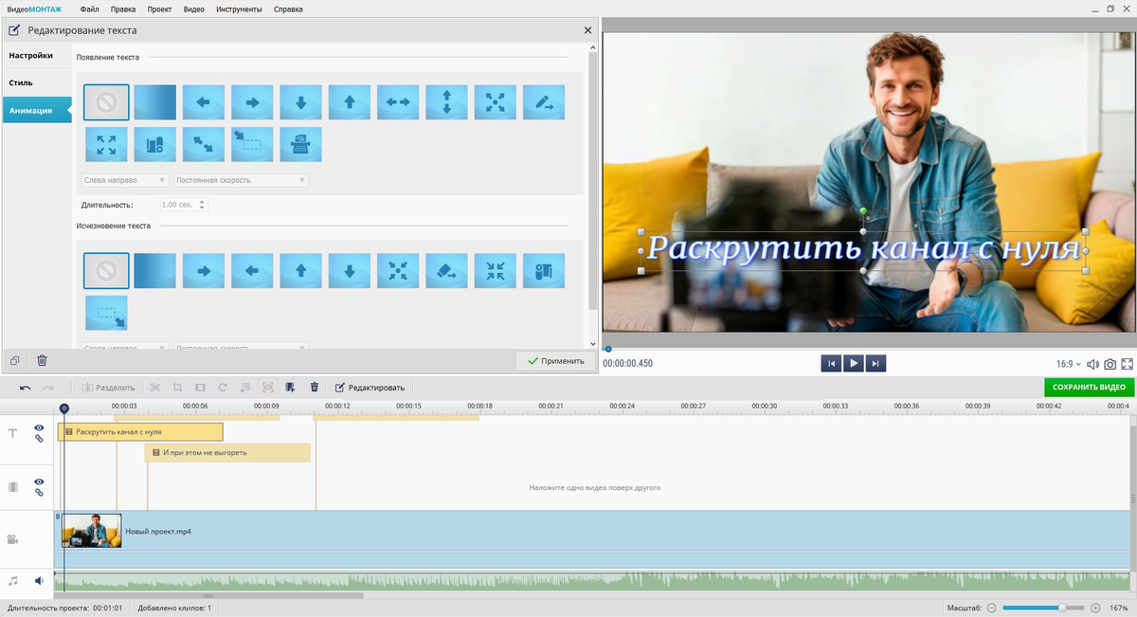This screenshot has height=617, width=1137.
Task: Click the СОХРАНИТЬ ВИДЕО button
Action: (x=1089, y=388)
